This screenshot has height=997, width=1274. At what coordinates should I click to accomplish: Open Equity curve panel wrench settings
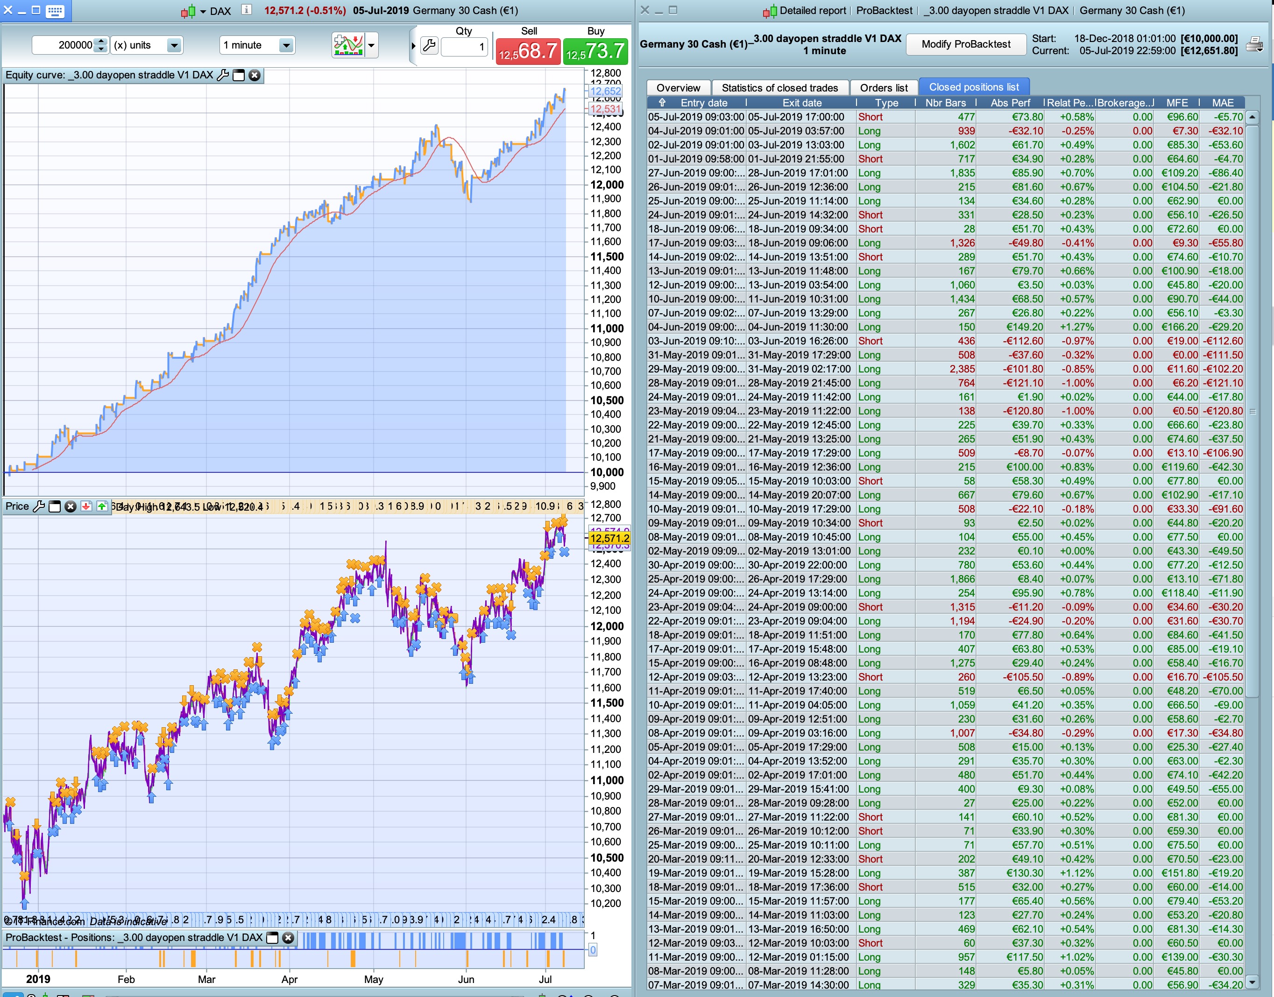tap(222, 75)
